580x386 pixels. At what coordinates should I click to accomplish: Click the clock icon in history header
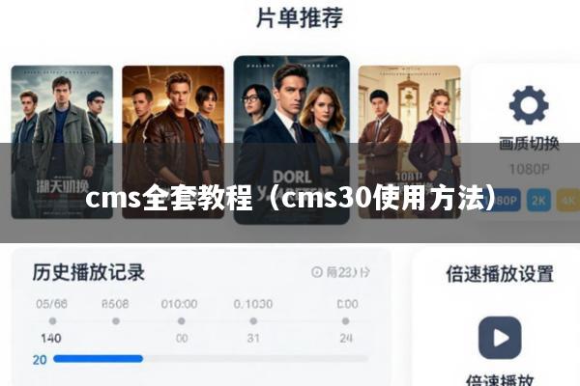point(317,272)
